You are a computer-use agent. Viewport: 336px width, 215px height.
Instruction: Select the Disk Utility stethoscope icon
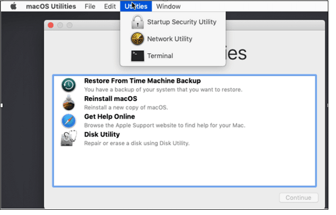69,138
